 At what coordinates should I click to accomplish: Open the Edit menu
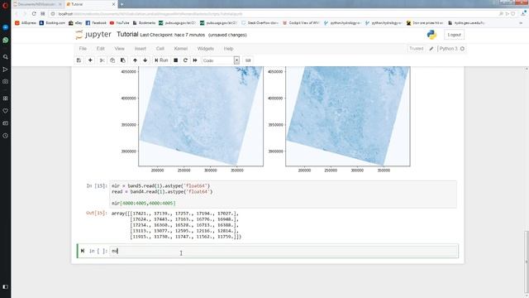tap(101, 49)
